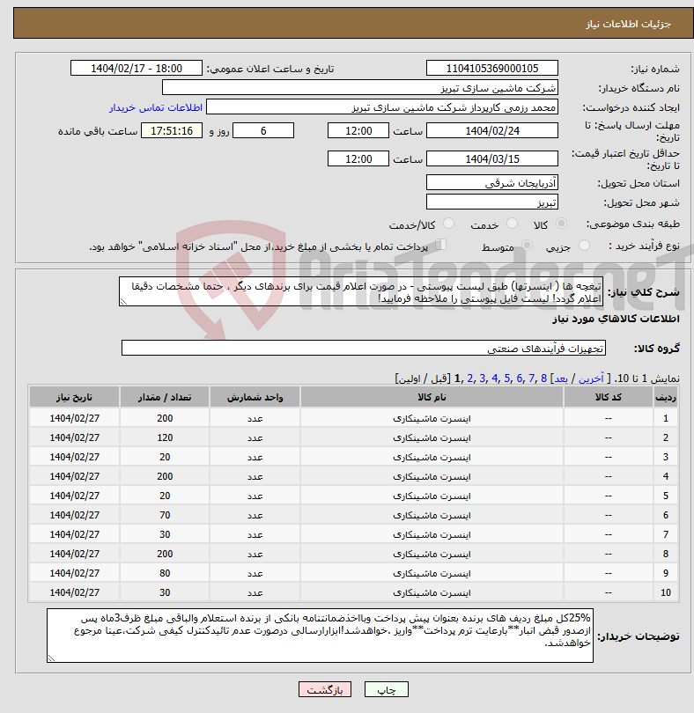Click the ردیف column header
The image size is (694, 713).
pyautogui.click(x=665, y=397)
